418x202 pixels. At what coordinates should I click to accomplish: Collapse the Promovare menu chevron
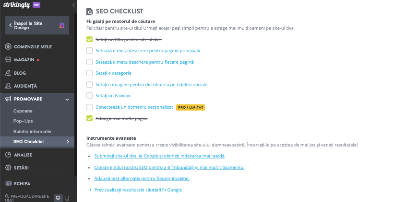coord(67,99)
